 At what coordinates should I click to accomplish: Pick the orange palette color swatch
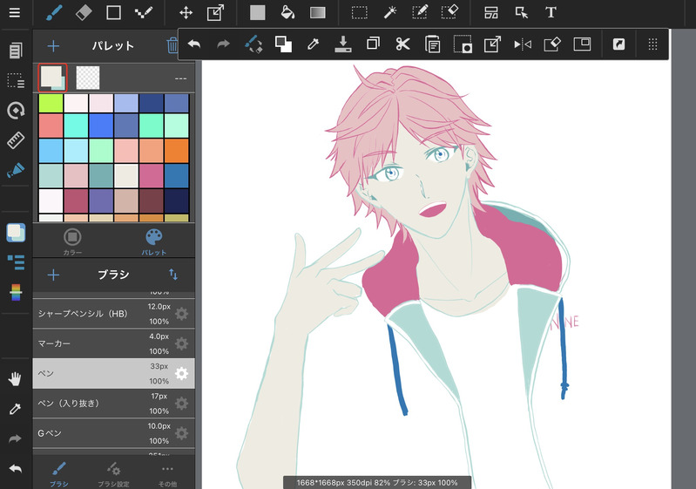176,152
